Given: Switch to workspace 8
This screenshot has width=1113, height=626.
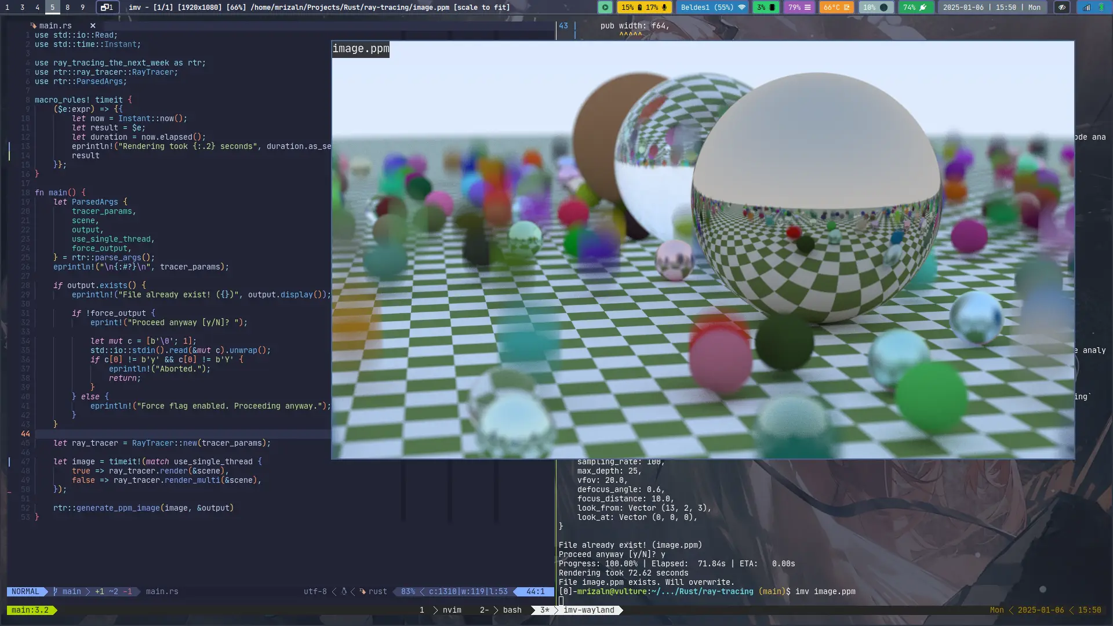Looking at the screenshot, I should point(67,8).
